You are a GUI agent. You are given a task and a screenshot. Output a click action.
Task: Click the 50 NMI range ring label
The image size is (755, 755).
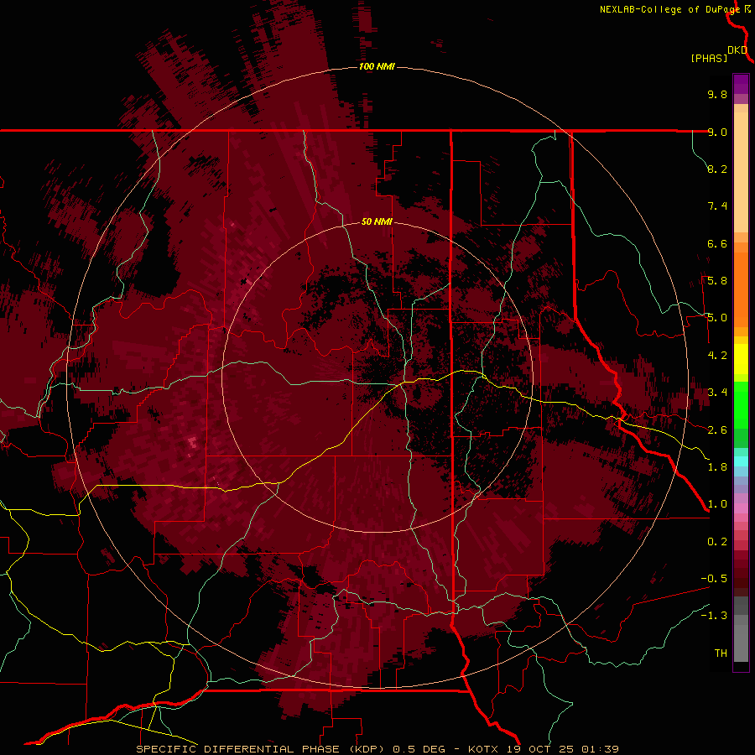pos(377,221)
